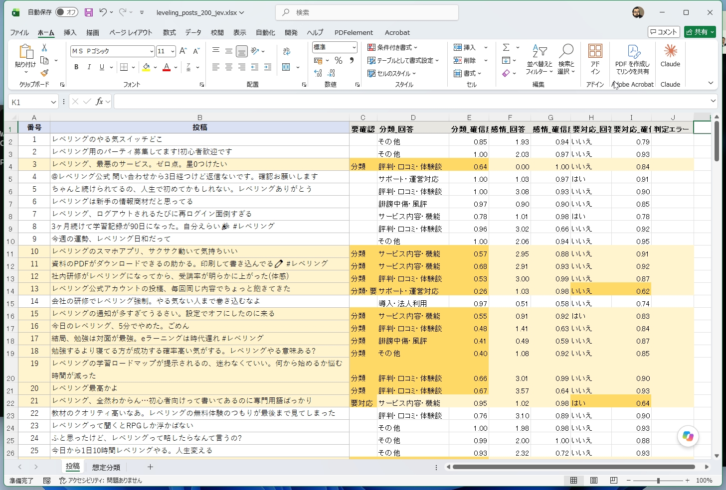This screenshot has width=726, height=490.
Task: Increase the indent
Action: 268,67
